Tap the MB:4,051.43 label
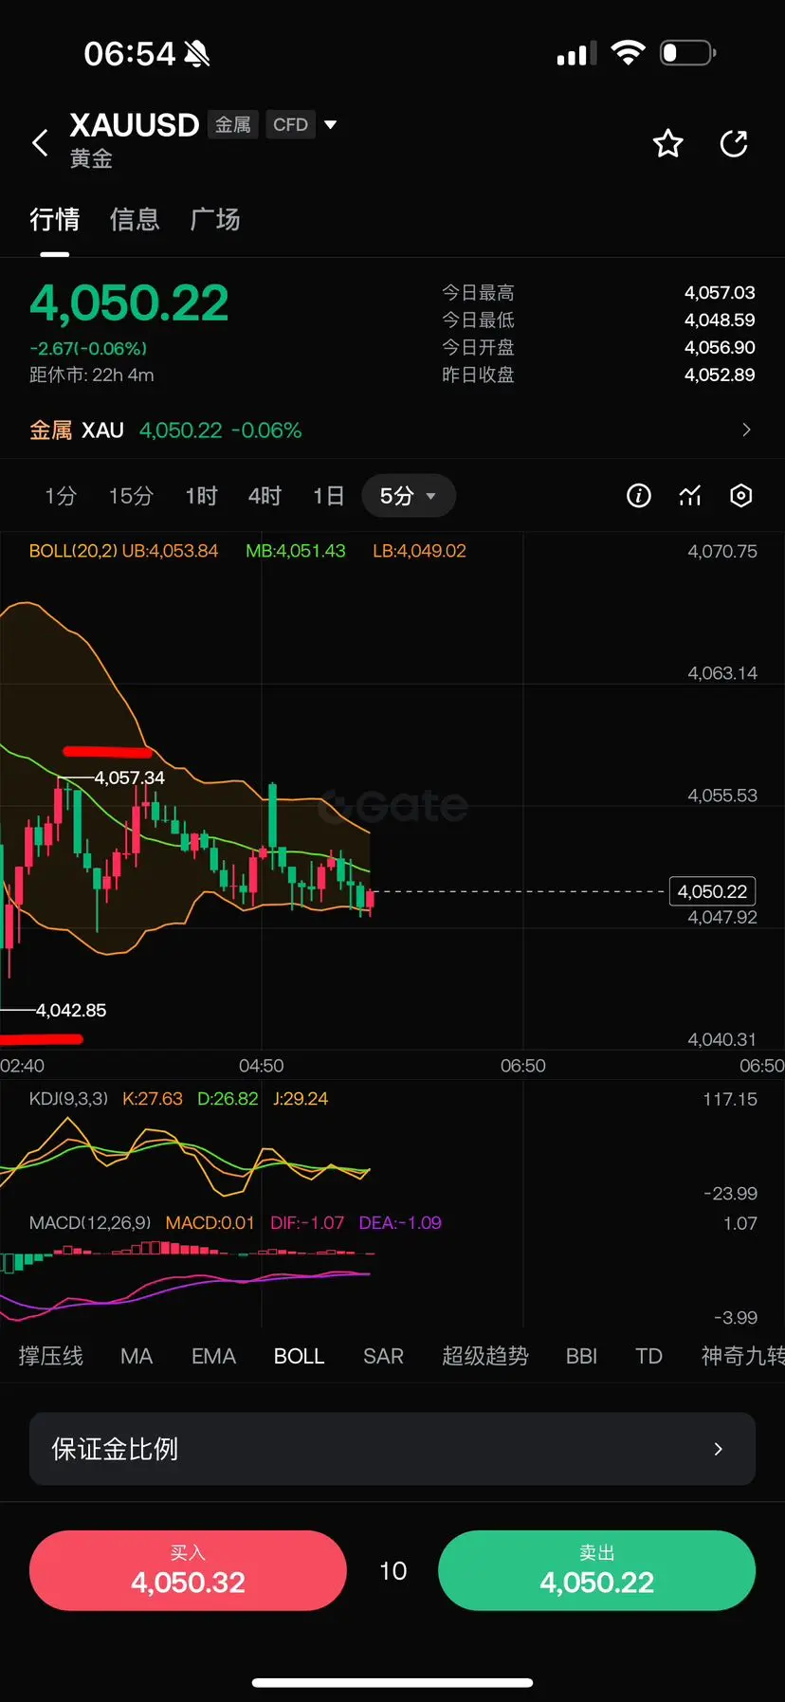Image resolution: width=785 pixels, height=1702 pixels. click(295, 551)
